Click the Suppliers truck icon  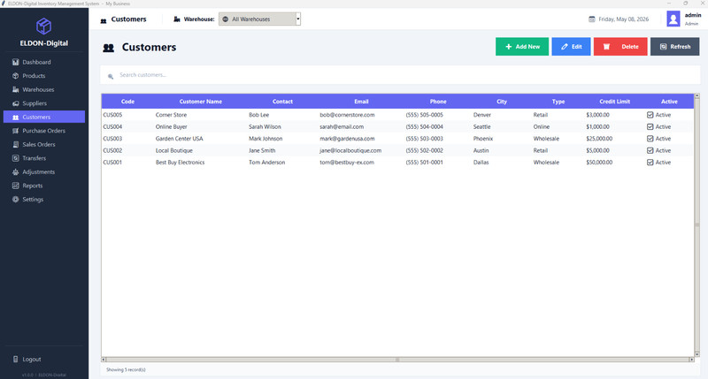(15, 103)
